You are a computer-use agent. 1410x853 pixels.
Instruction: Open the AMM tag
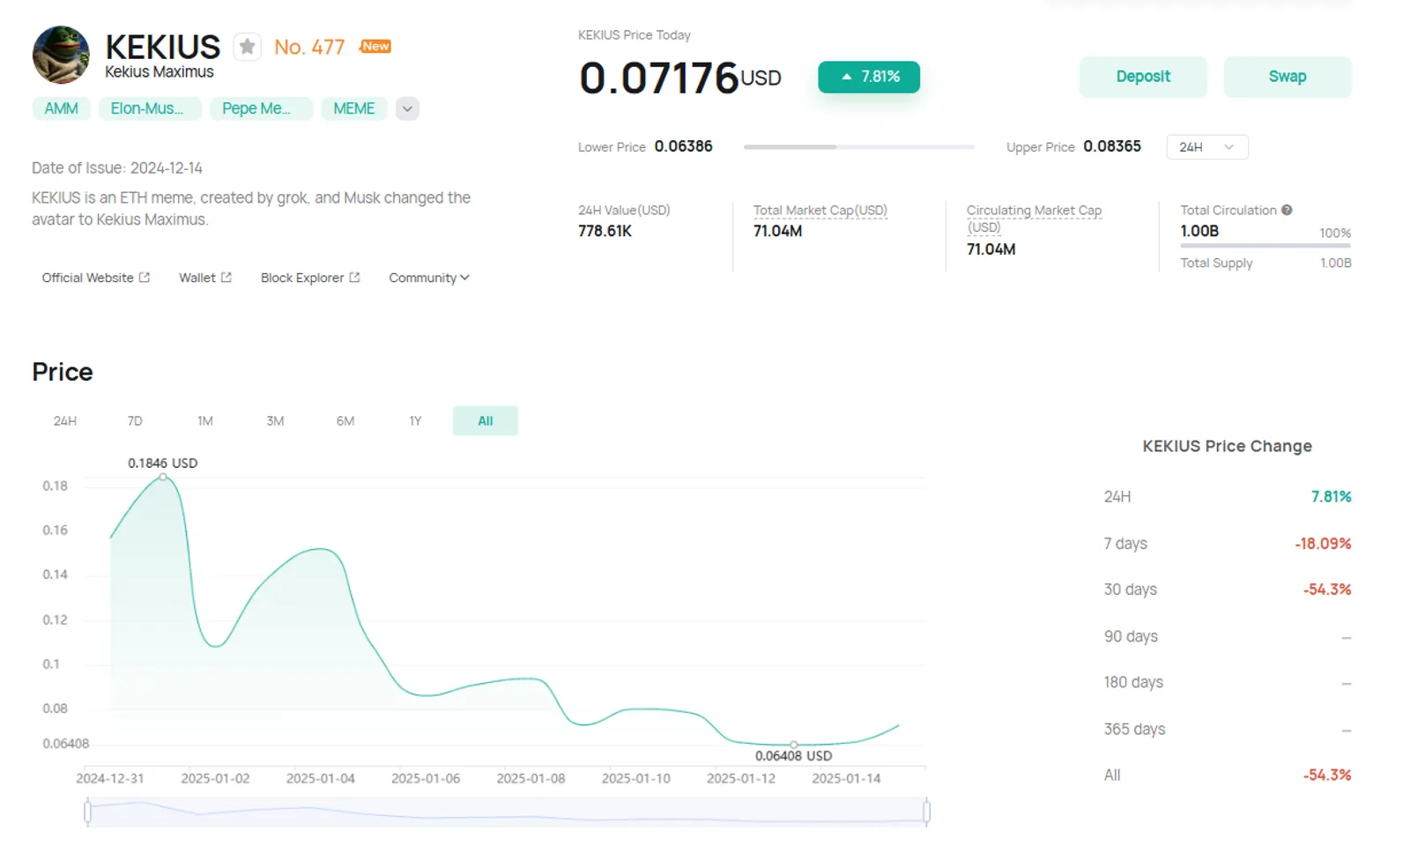point(62,108)
